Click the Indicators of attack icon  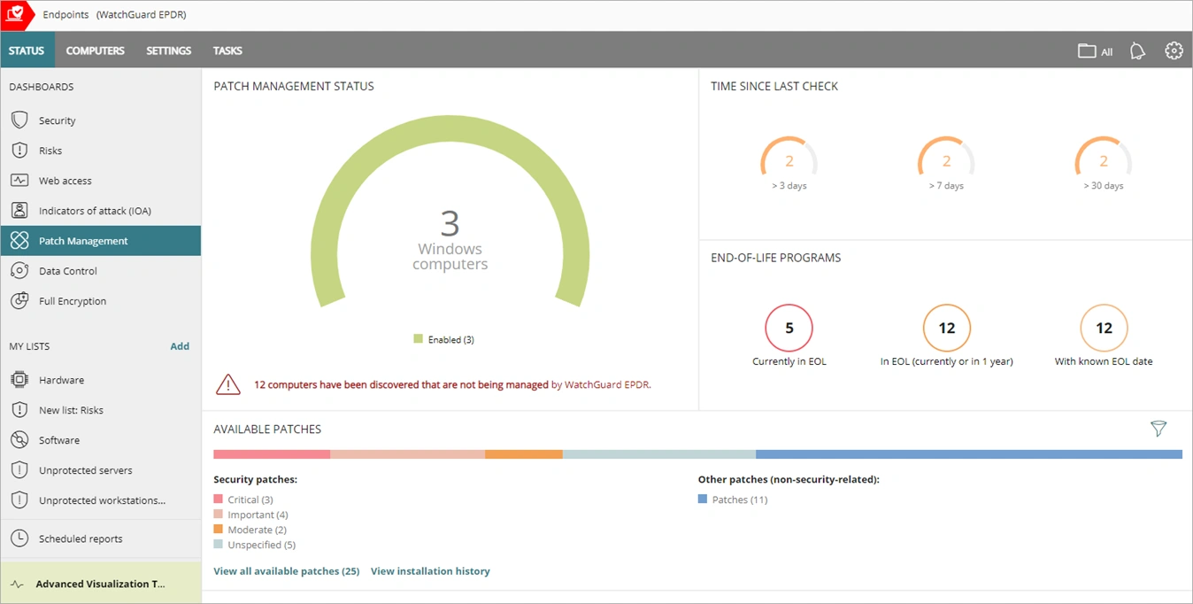click(x=19, y=211)
